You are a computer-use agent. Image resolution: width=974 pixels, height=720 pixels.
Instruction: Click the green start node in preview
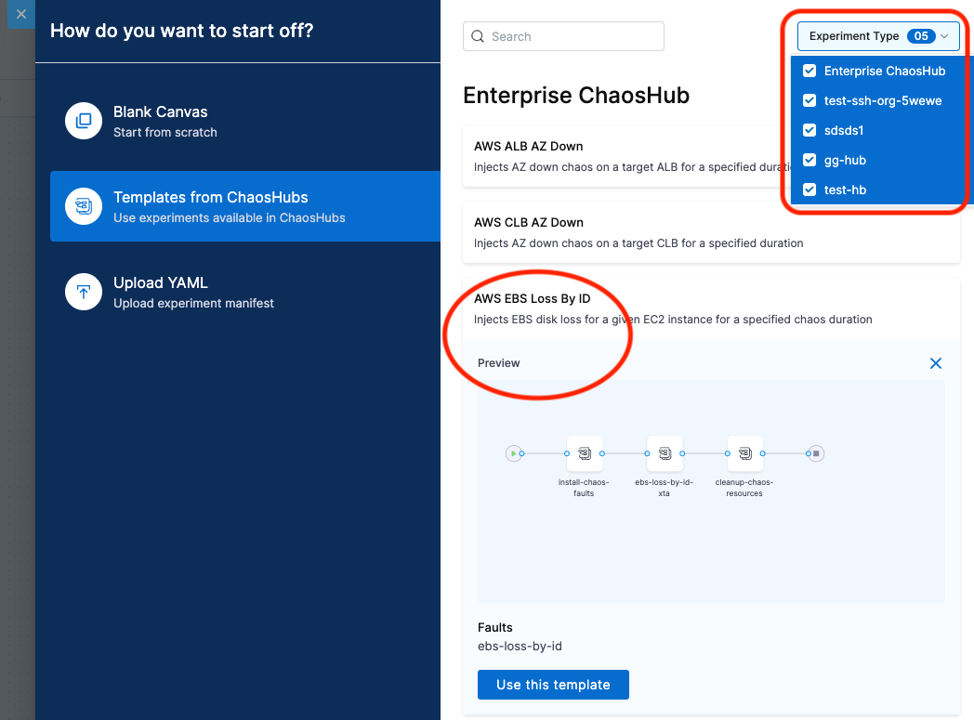click(512, 453)
